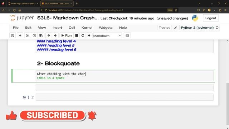The image size is (229, 129).
Task: Click the 'Last Checkpoint: 18 minutes ago' text
Action: point(127,18)
